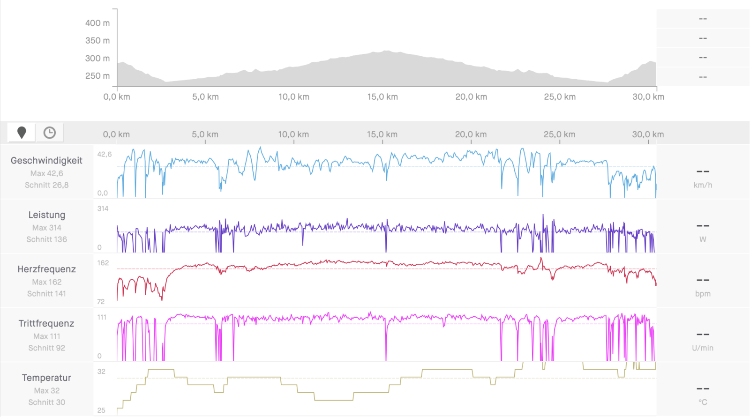The height and width of the screenshot is (417, 750).
Task: Click the Schnitt 26,8 speed average
Action: [x=46, y=185]
